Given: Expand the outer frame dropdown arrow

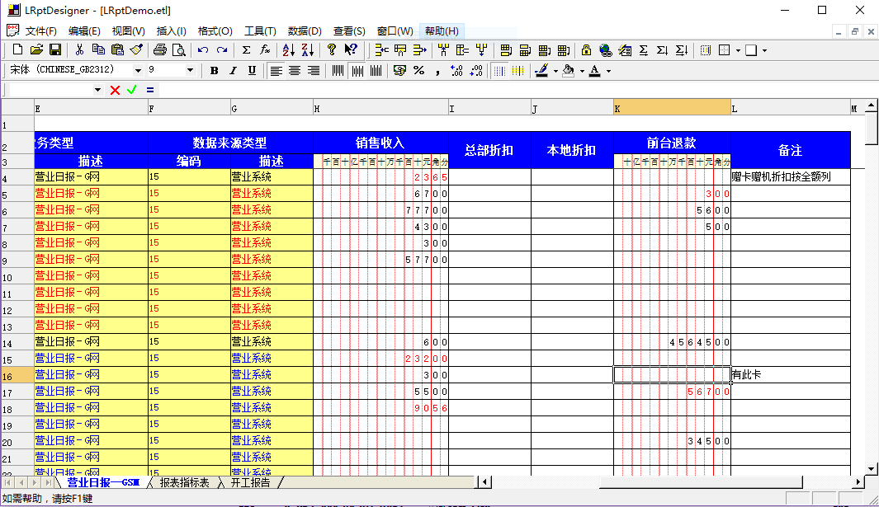Looking at the screenshot, I should click(764, 50).
